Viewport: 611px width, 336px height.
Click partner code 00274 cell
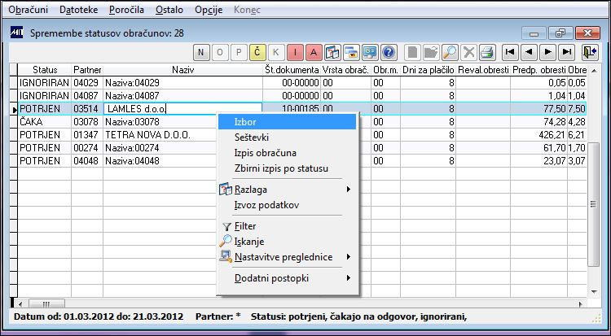[87, 148]
